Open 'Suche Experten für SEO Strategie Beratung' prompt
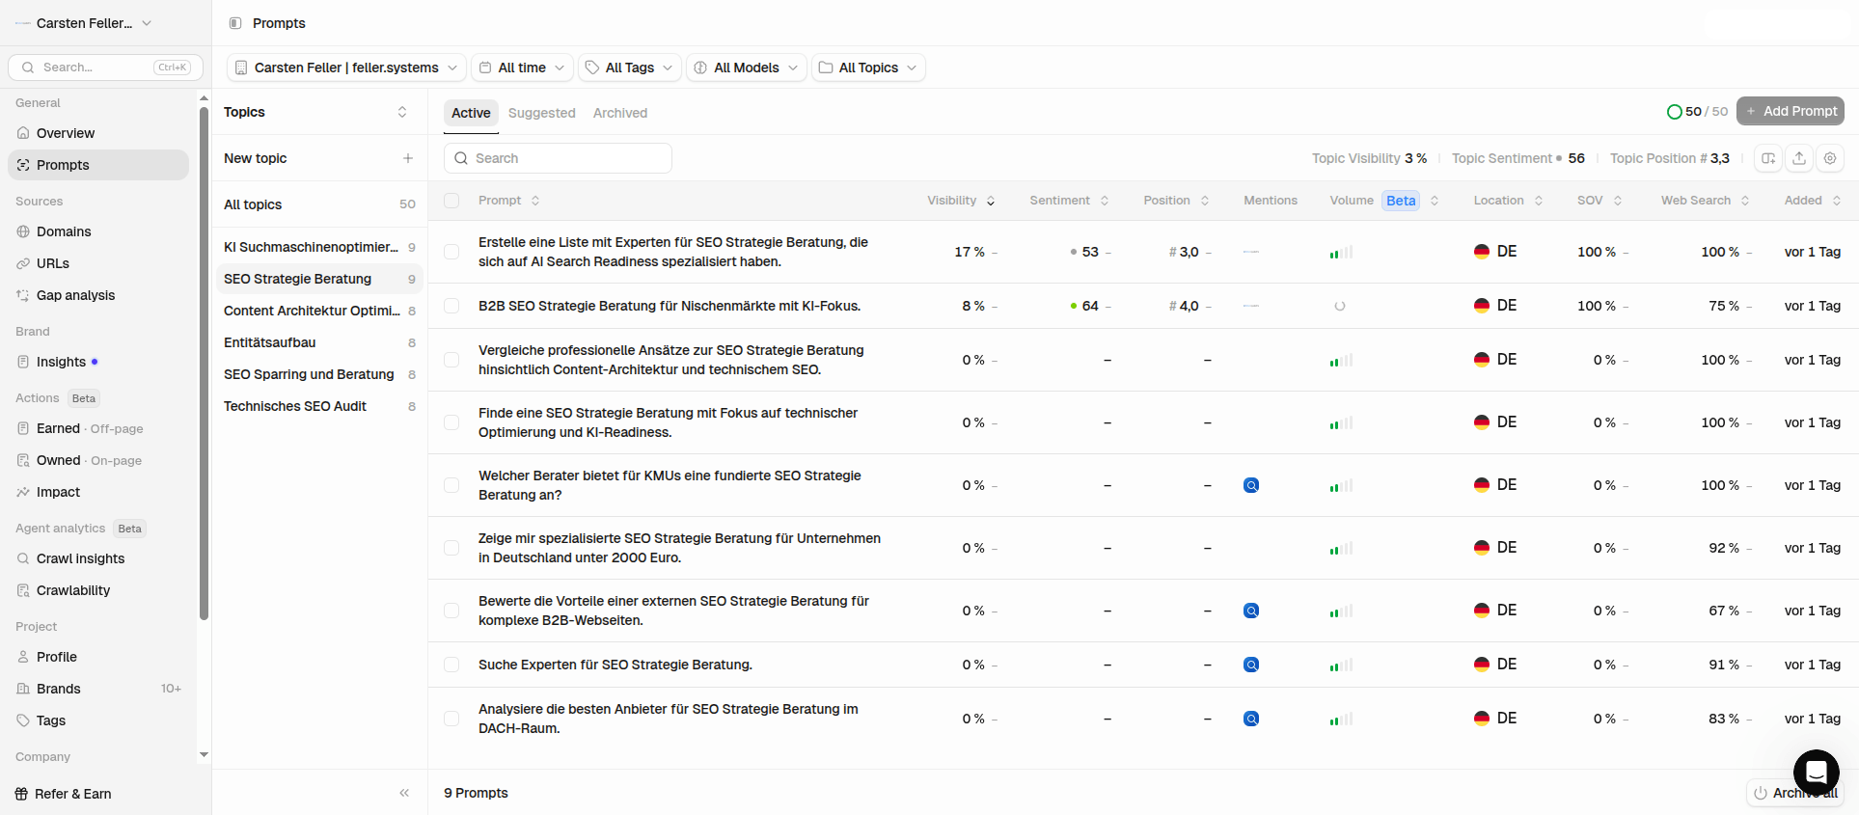The height and width of the screenshot is (815, 1859). click(x=615, y=665)
